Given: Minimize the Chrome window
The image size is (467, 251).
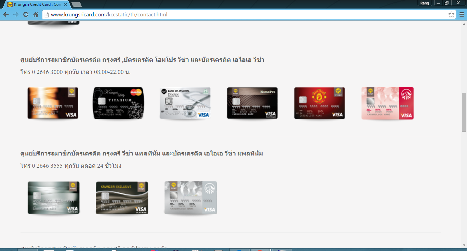Looking at the screenshot, I should [x=438, y=3].
